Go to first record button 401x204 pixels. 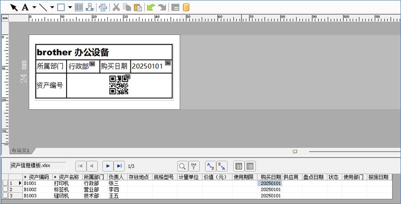[81, 166]
